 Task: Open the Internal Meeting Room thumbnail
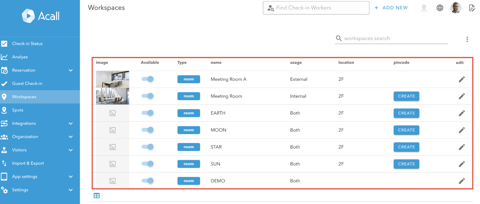coord(113,96)
